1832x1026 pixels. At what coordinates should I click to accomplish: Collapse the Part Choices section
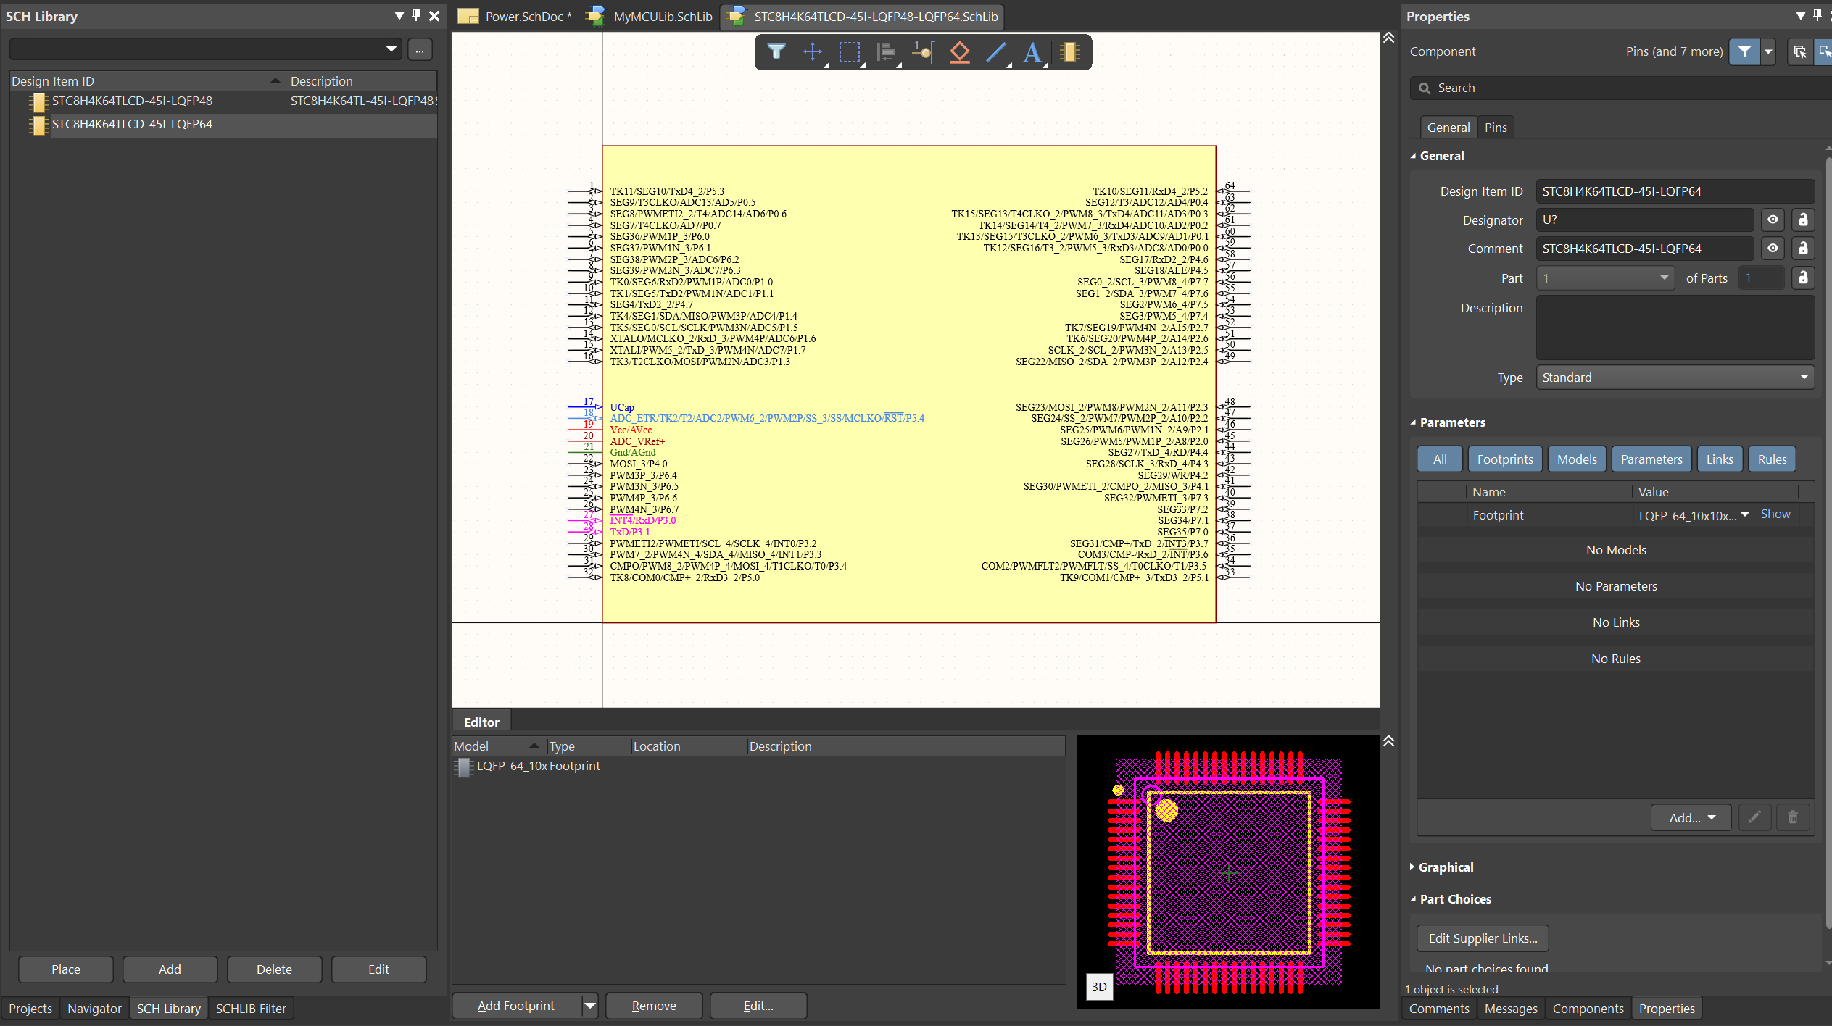[x=1413, y=899]
